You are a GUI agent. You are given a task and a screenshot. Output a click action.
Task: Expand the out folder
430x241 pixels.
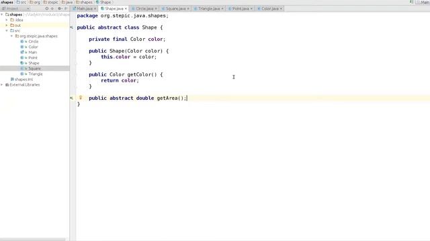7,25
